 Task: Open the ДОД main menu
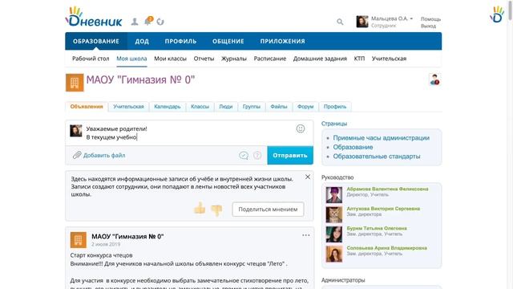point(142,41)
